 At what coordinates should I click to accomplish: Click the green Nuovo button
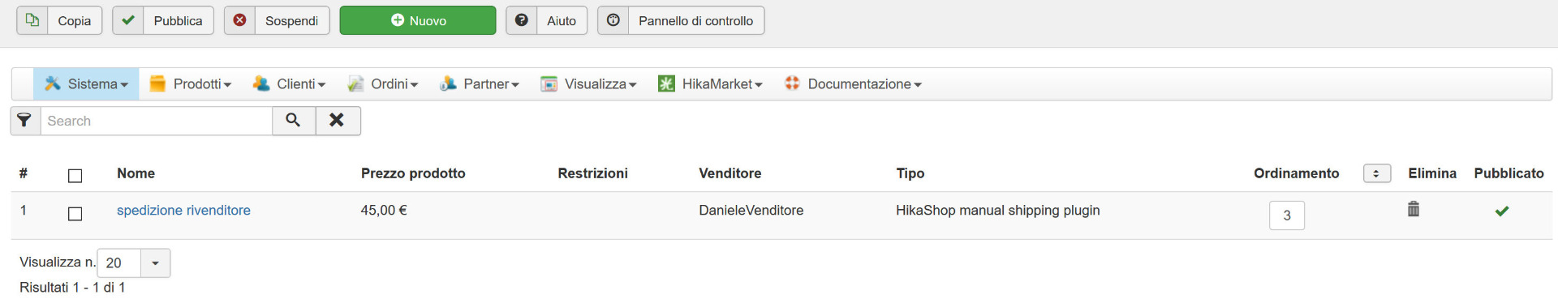(x=418, y=20)
